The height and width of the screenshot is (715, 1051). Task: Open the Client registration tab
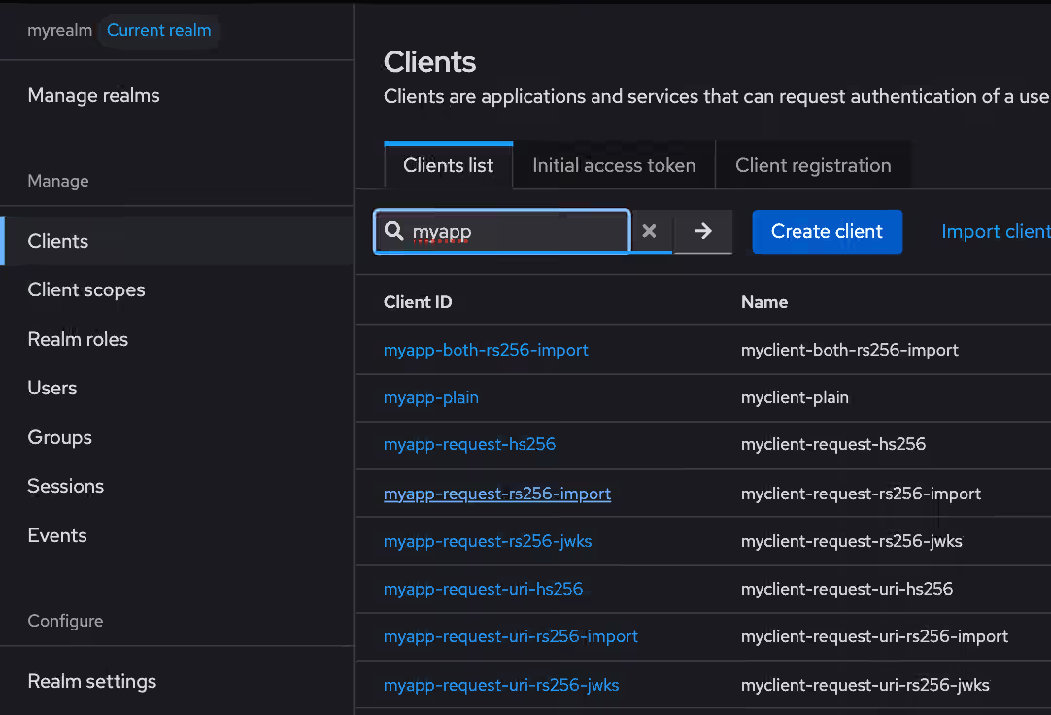coord(813,165)
